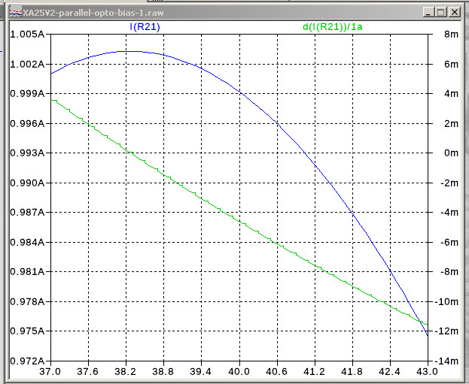
Task: Click left axis value 0.984A
Action: [27, 242]
